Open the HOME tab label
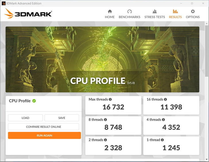The image size is (209, 162). tap(110, 17)
